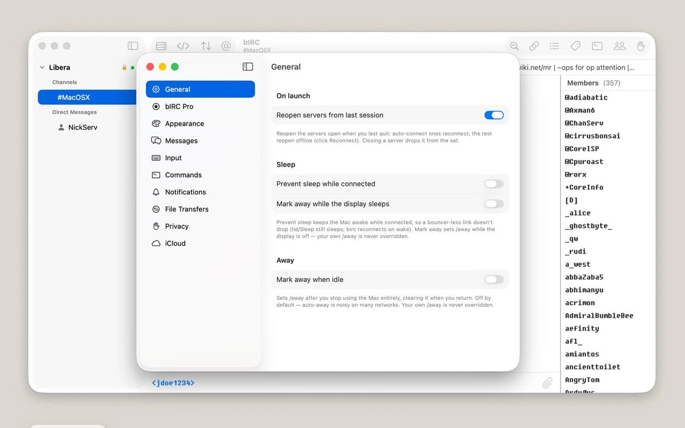Collapse the Libera server tree
This screenshot has height=428, width=685.
click(42, 68)
